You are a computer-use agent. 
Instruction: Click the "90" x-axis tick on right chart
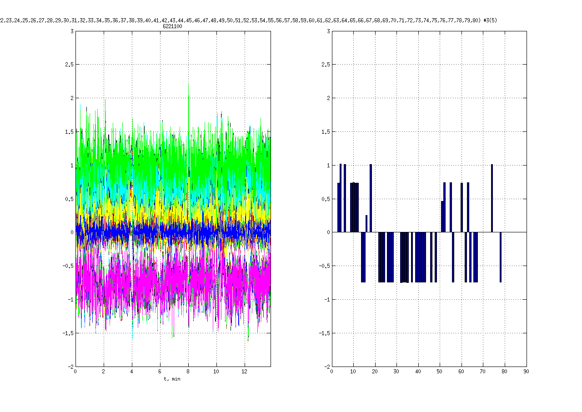(x=526, y=372)
